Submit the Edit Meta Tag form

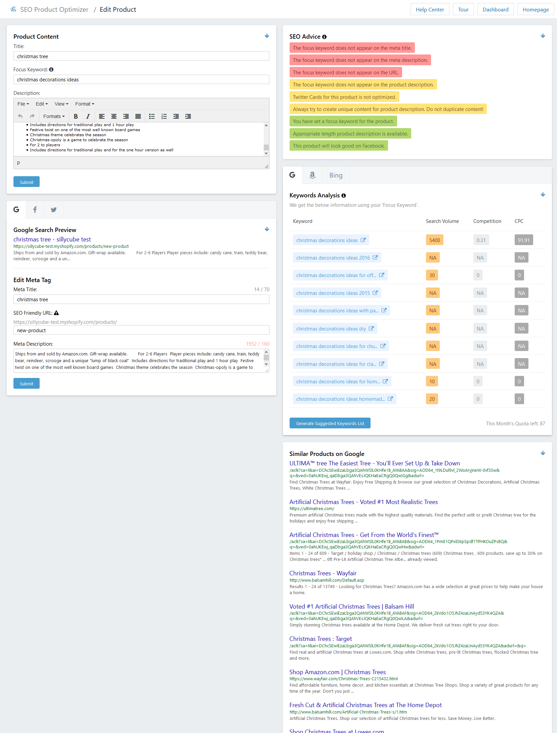(x=27, y=384)
